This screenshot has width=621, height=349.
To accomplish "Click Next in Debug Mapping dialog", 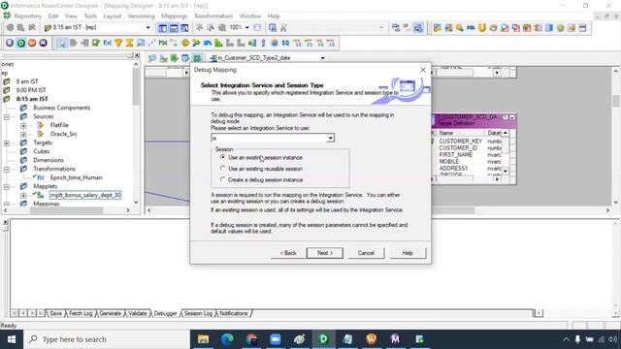I will 325,253.
